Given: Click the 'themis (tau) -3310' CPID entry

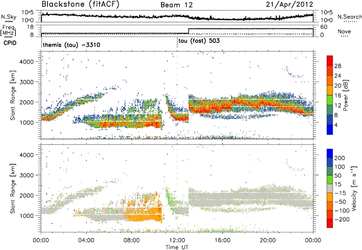Looking at the screenshot, I should (71, 45).
